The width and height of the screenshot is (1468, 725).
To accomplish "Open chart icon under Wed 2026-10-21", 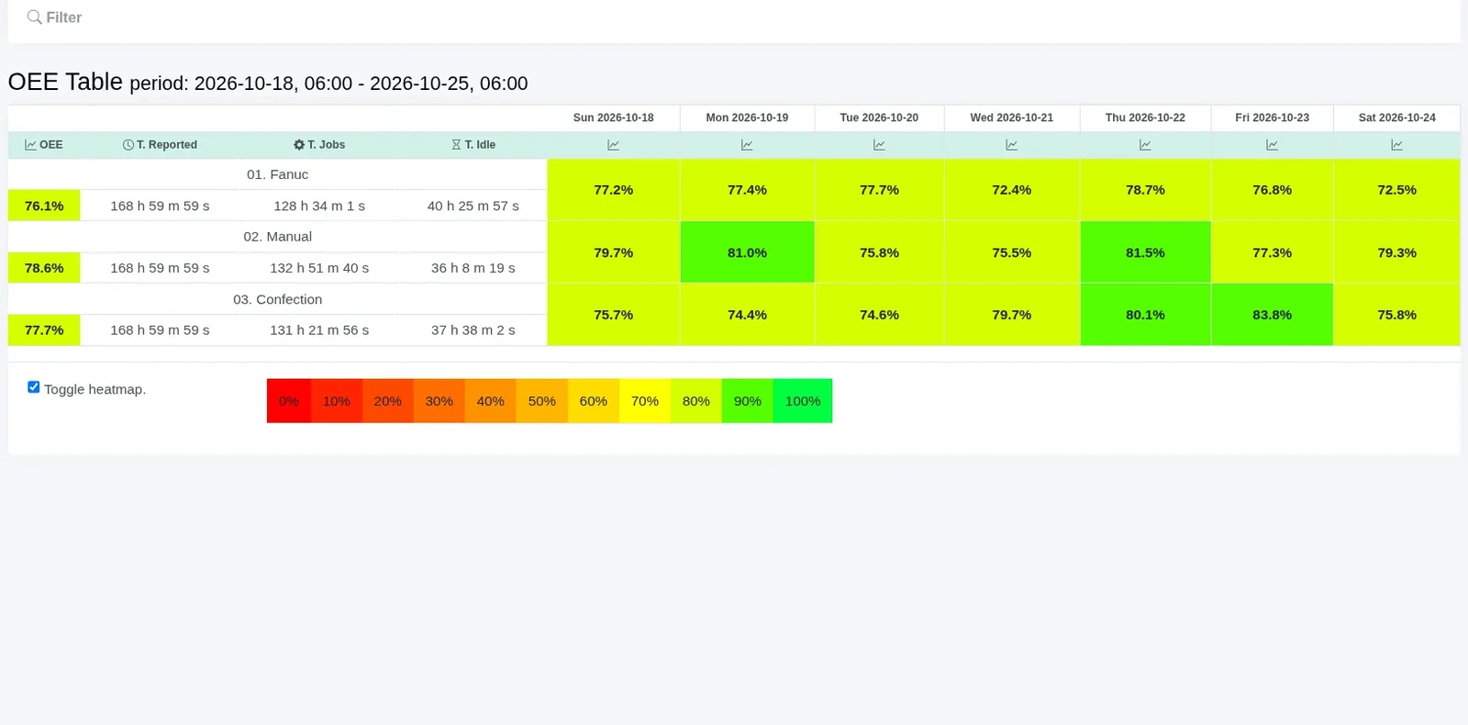I will coord(1011,145).
